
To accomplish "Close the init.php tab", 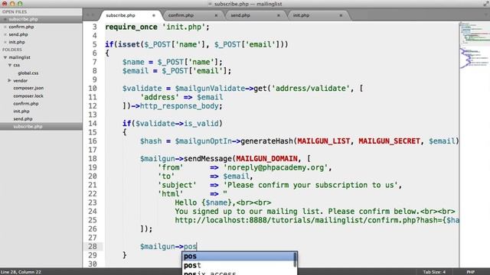I will pos(341,15).
